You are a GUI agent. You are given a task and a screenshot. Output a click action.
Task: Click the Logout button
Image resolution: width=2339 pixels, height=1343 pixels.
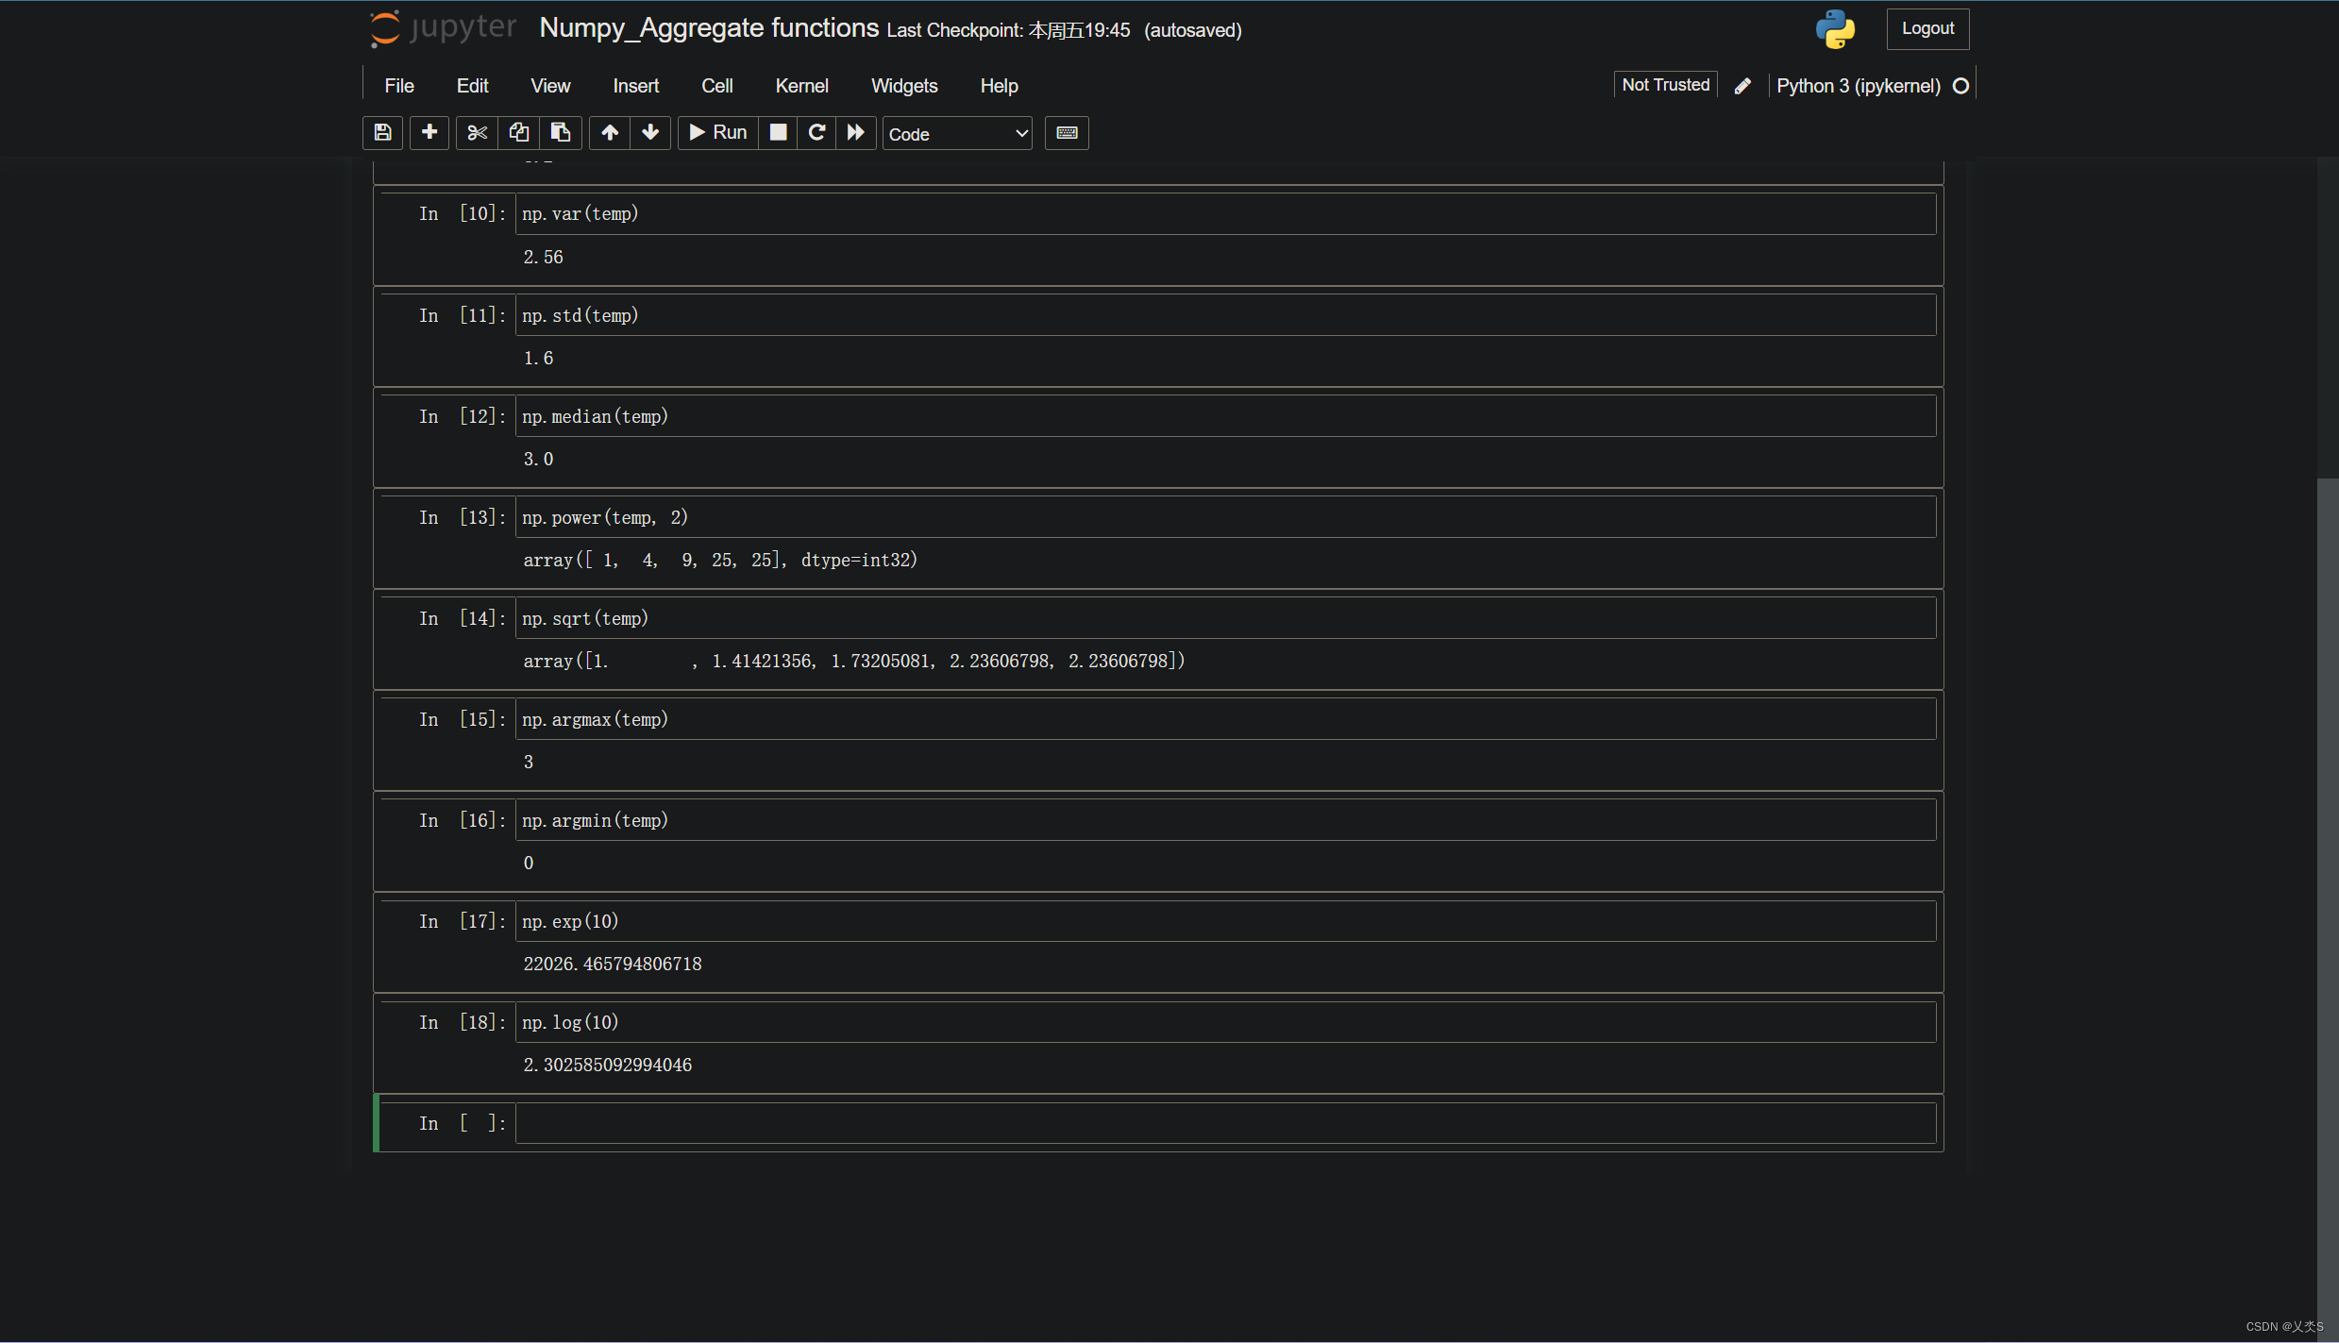[1927, 29]
